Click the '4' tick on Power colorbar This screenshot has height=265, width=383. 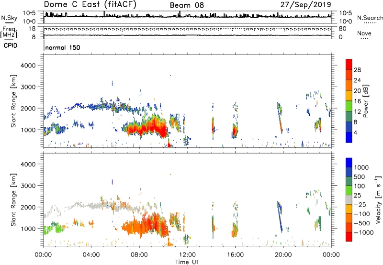(355, 133)
